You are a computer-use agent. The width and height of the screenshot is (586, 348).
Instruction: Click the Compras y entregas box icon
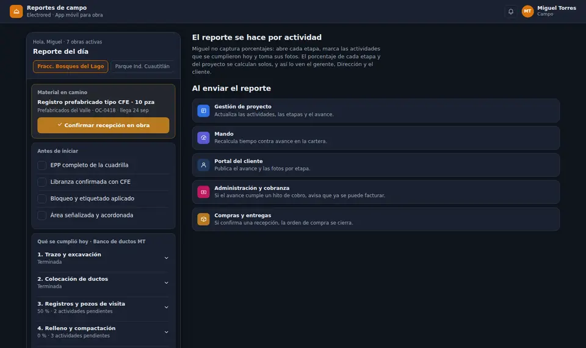203,219
